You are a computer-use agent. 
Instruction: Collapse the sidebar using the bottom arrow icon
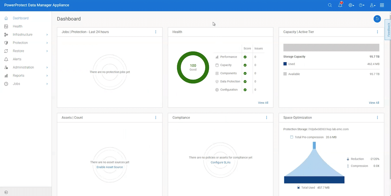(x=6, y=192)
